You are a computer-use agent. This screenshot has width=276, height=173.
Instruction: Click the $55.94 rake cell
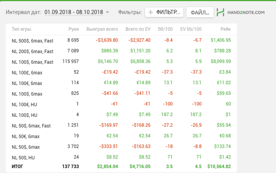pyautogui.click(x=224, y=125)
